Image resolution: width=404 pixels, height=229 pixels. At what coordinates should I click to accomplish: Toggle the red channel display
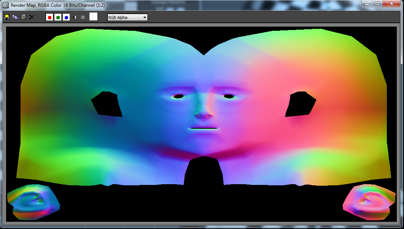click(50, 17)
